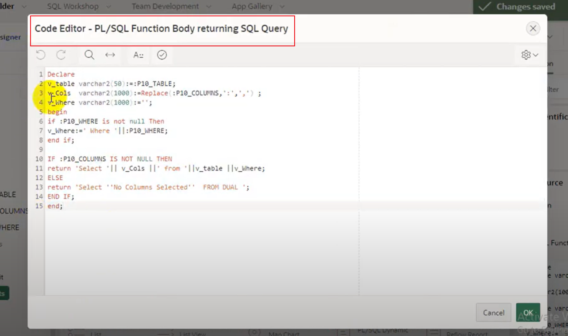Confirm with the OK button
This screenshot has width=568, height=336.
[x=528, y=313]
